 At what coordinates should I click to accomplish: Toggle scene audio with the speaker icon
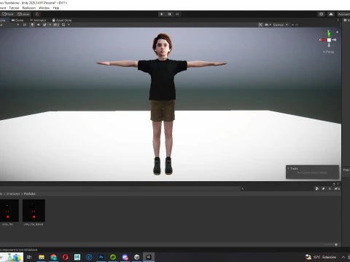tap(39, 25)
